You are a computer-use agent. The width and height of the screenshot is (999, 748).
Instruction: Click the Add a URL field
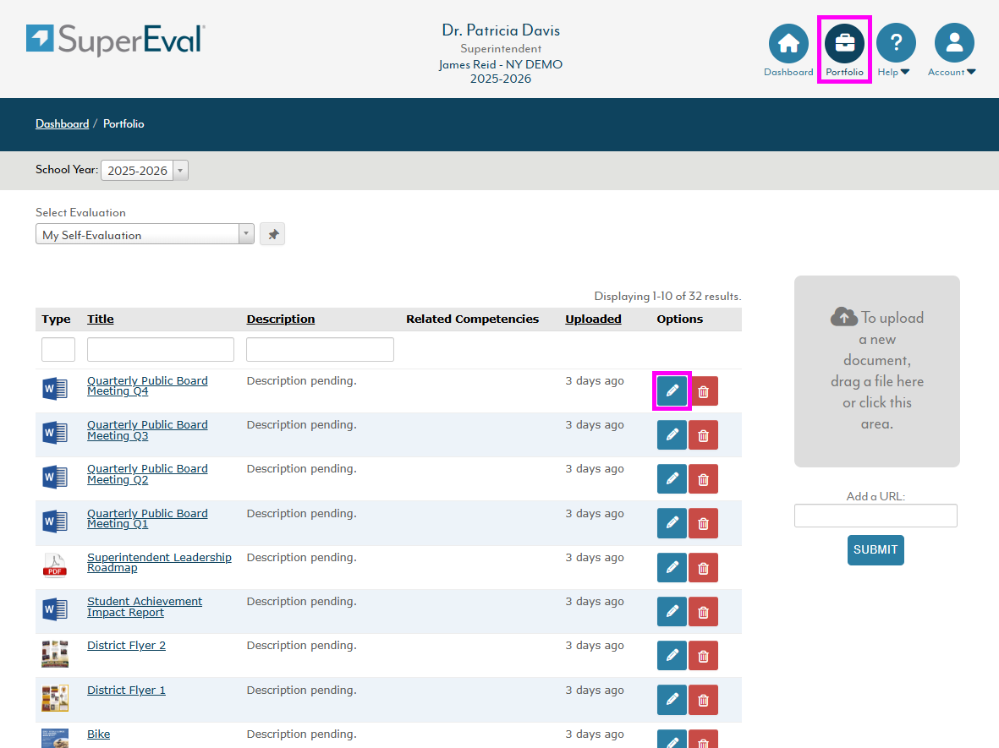pyautogui.click(x=875, y=516)
